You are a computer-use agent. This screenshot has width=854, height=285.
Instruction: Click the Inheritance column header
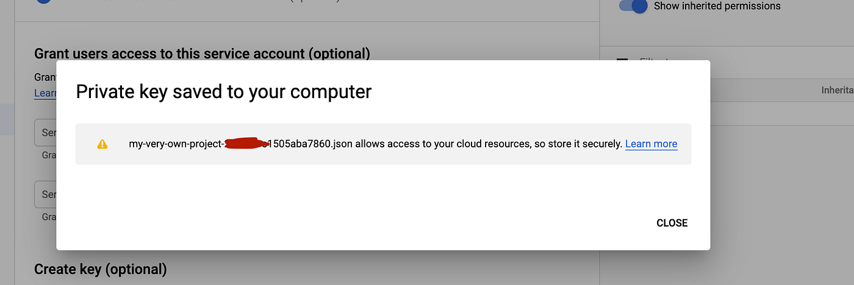(x=837, y=90)
